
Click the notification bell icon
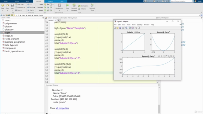pos(195,1)
